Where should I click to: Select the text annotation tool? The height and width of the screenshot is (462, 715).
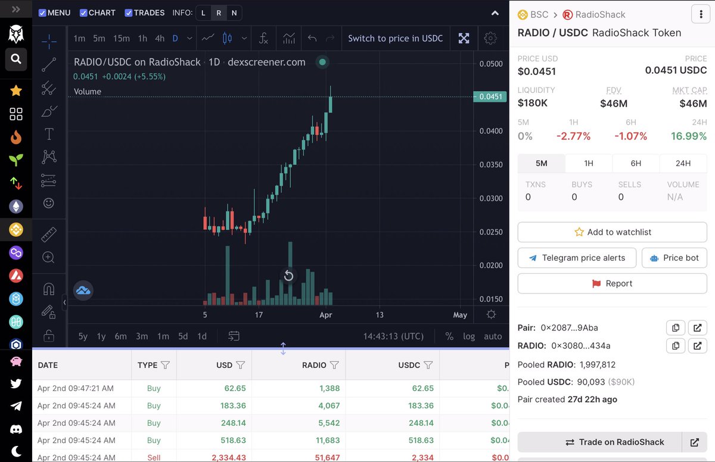click(49, 134)
